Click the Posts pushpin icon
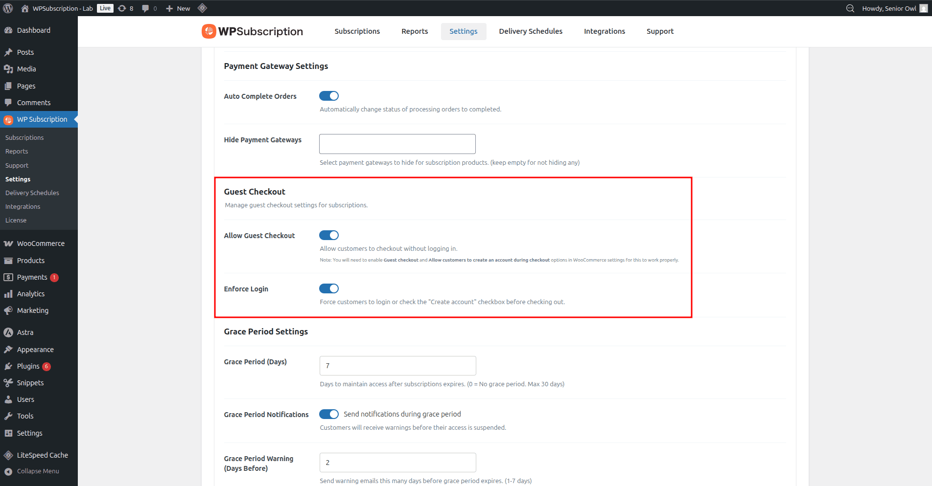 tap(8, 52)
